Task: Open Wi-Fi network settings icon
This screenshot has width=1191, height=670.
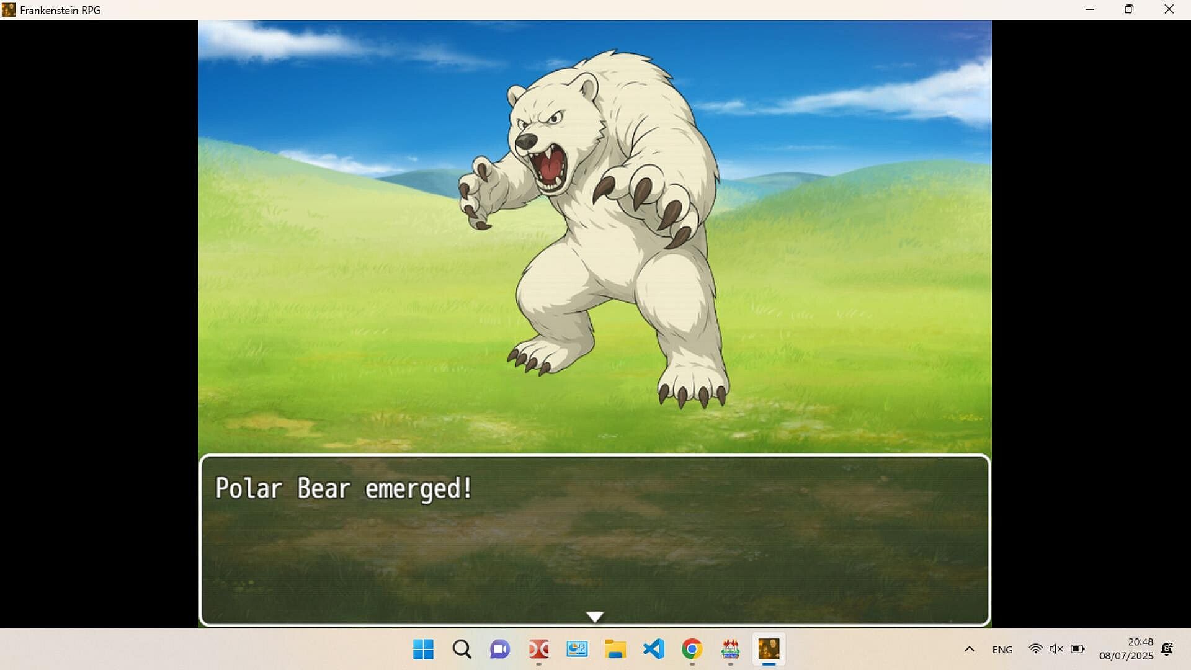Action: (x=1035, y=649)
